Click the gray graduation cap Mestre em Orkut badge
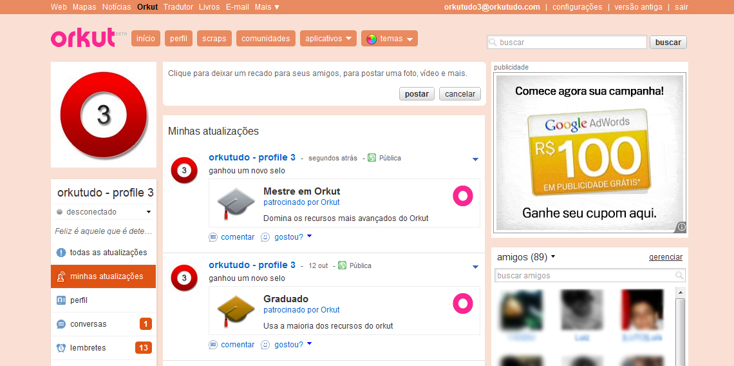Image resolution: width=734 pixels, height=366 pixels. coord(236,204)
